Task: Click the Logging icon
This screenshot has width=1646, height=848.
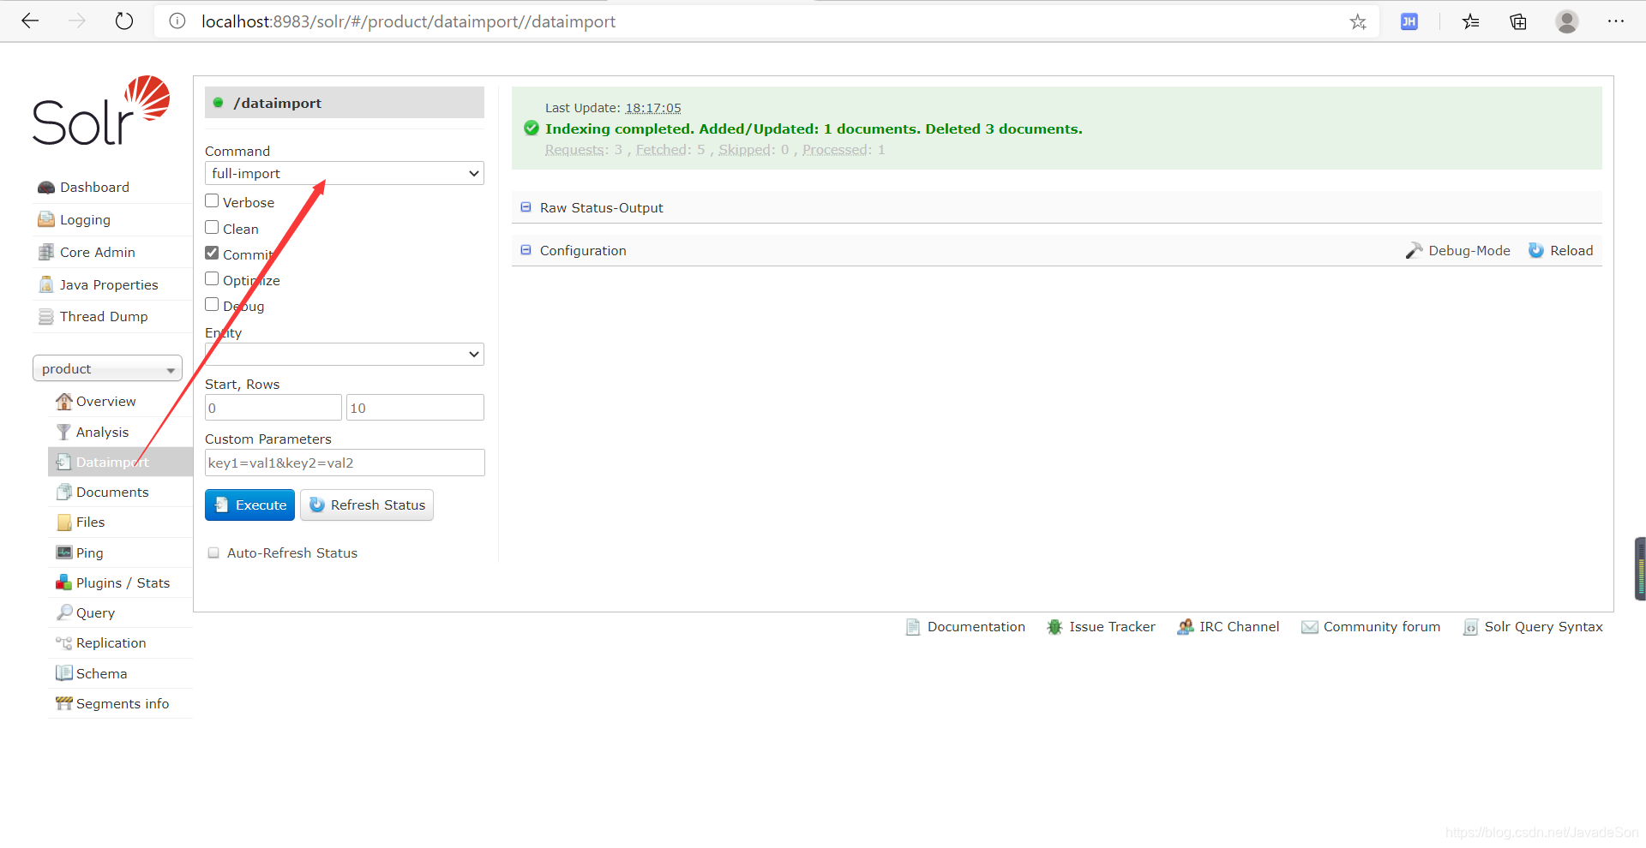Action: 46,219
